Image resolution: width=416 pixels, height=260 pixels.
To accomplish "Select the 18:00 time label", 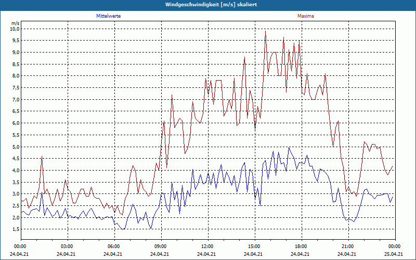I will [x=302, y=246].
